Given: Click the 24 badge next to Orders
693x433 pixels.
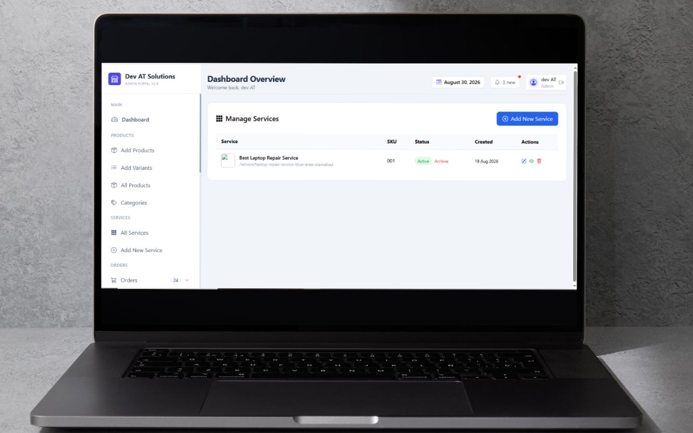Looking at the screenshot, I should point(176,280).
